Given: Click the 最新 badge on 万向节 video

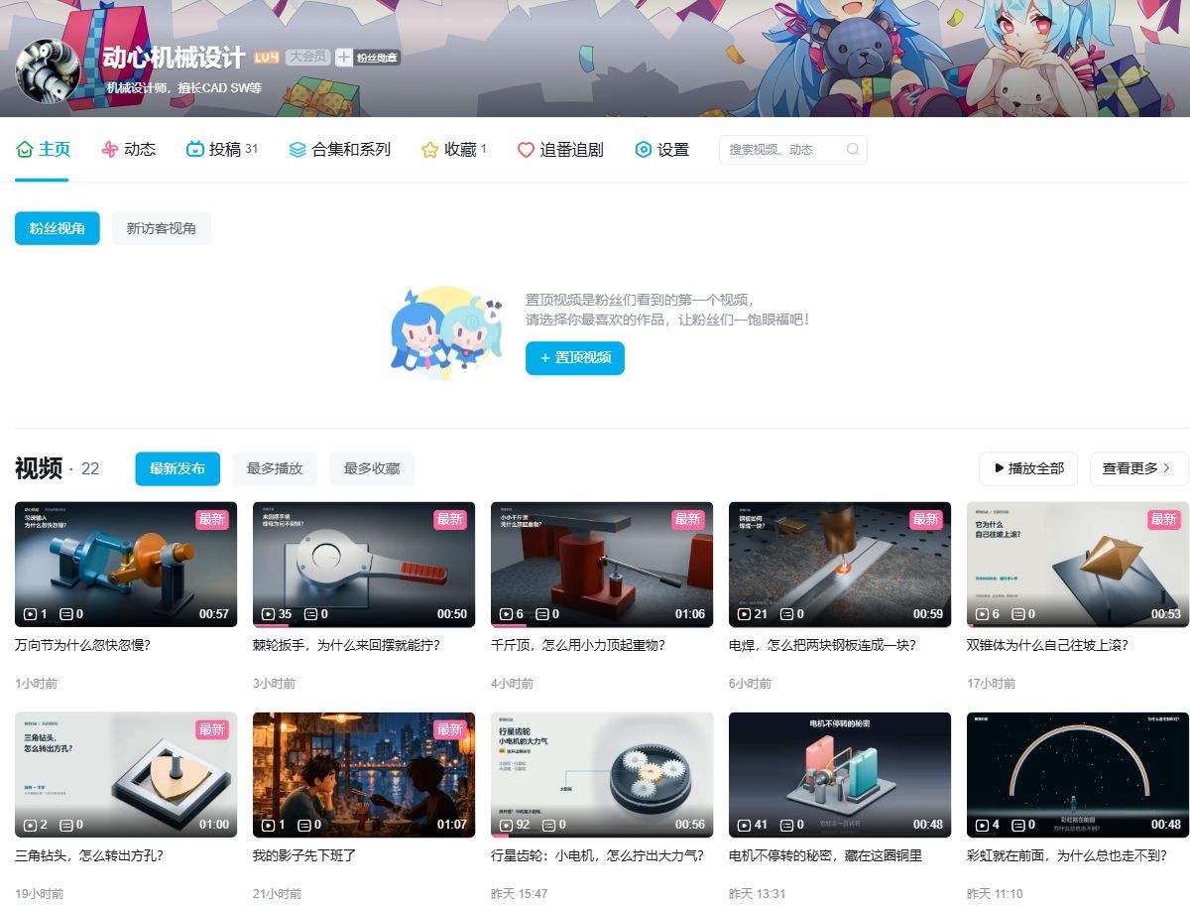Looking at the screenshot, I should (x=212, y=519).
